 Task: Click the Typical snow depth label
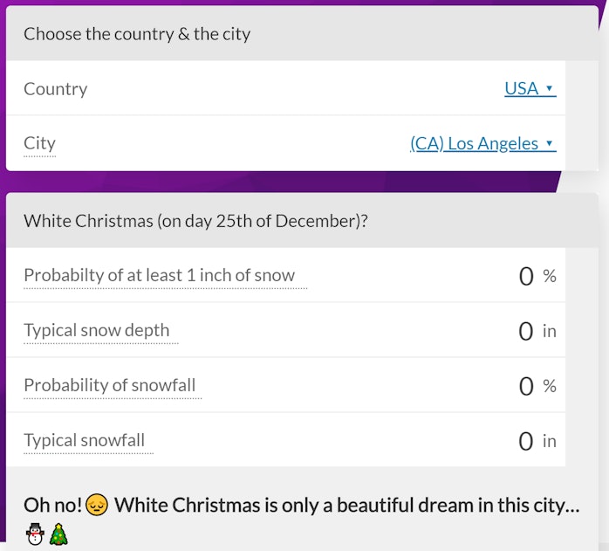click(x=97, y=331)
